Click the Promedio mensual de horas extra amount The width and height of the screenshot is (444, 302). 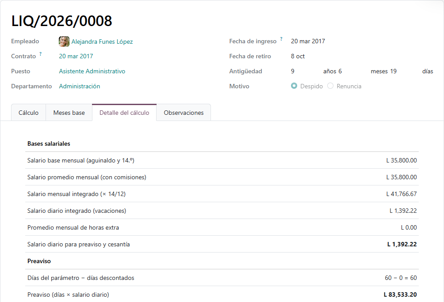(x=409, y=228)
